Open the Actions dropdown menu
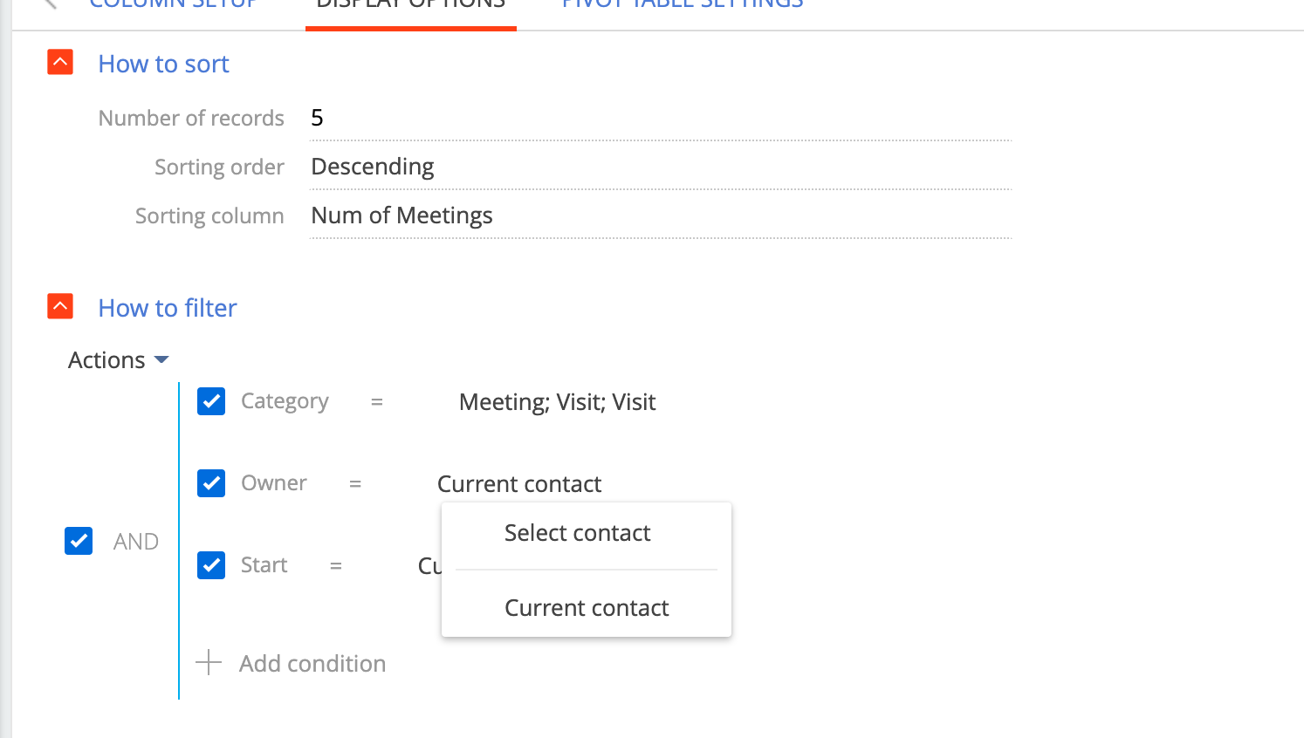 tap(118, 360)
